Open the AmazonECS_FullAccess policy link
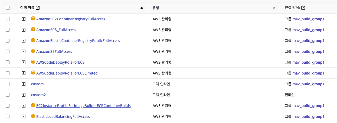This screenshot has height=123, width=337. (56, 30)
